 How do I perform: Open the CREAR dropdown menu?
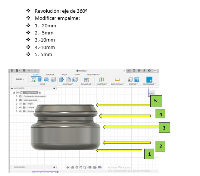(x=43, y=84)
